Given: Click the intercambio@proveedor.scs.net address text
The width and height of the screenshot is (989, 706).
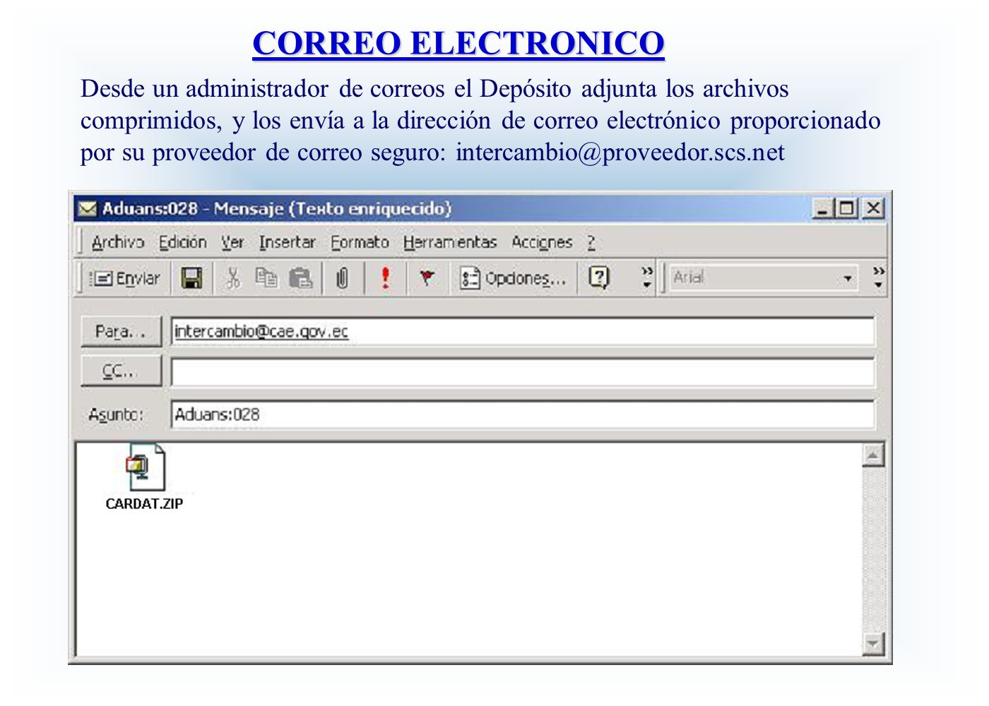Looking at the screenshot, I should click(620, 152).
